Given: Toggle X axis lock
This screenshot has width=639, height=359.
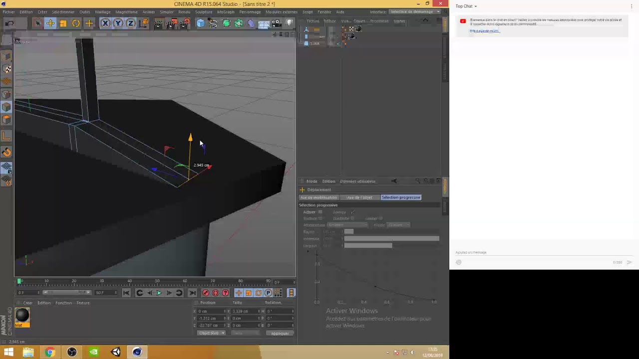Looking at the screenshot, I should pos(105,23).
